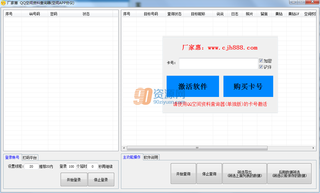This screenshot has height=193, width=320.
Task: Click the 状态 column header
Action: click(x=86, y=14)
